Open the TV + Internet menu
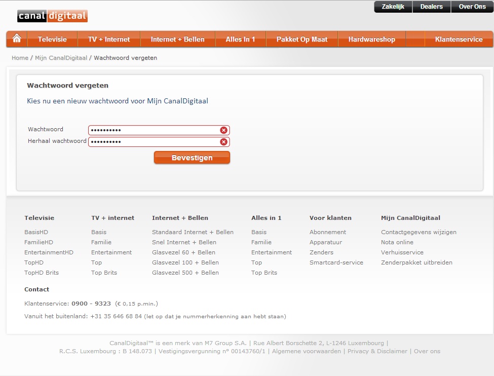The width and height of the screenshot is (494, 376). pos(109,39)
